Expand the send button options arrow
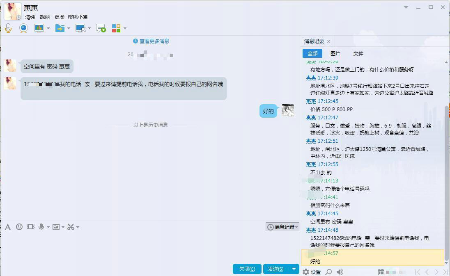Screen dimensions: 450x276 (x=293, y=269)
